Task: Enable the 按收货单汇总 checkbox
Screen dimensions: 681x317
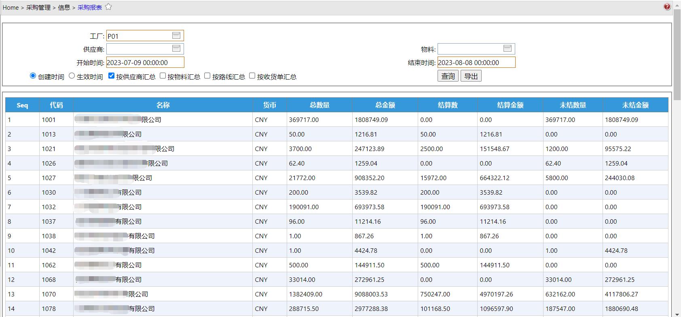Action: tap(252, 76)
